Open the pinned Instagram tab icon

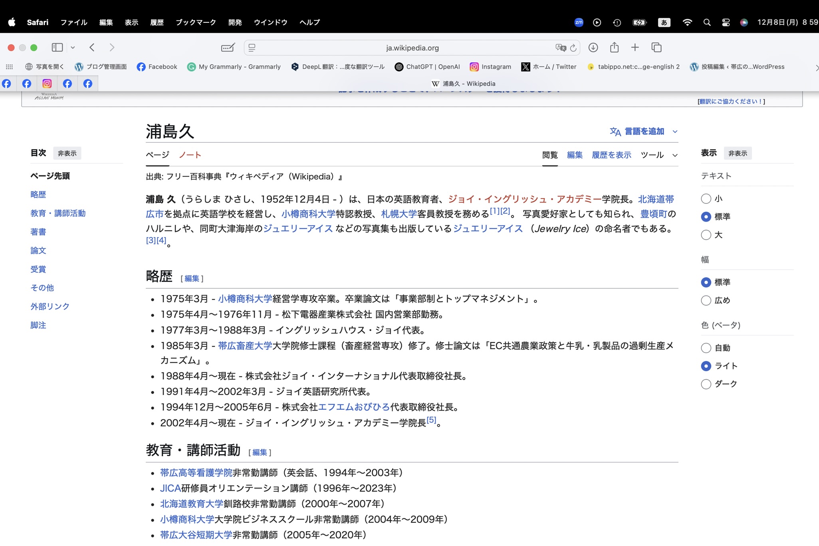(47, 83)
